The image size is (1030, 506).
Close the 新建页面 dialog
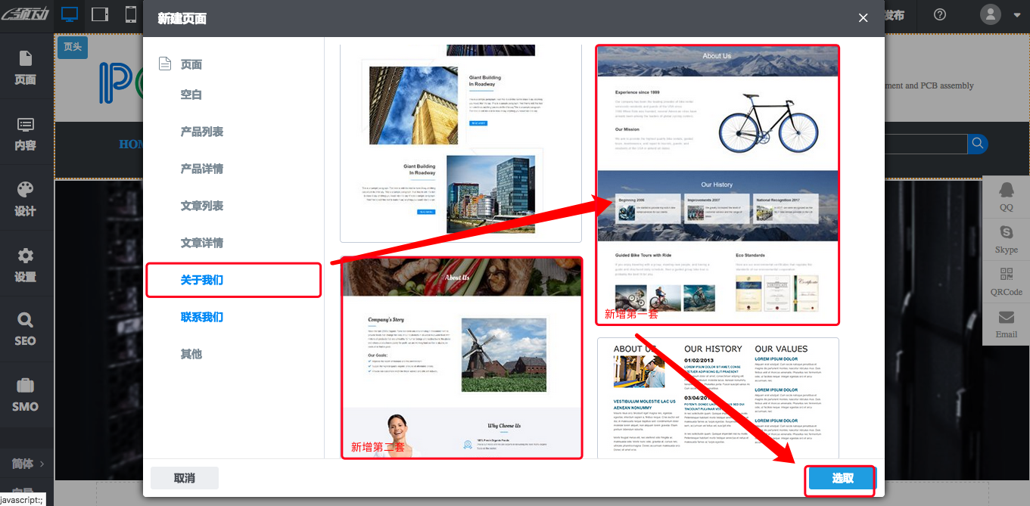coord(863,18)
